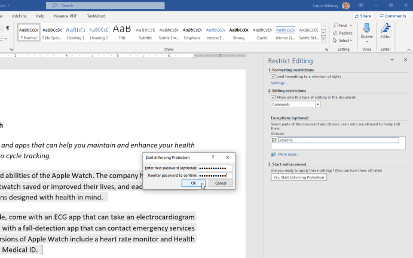Collapse the ribbon with the chevron
Image resolution: width=413 pixels, height=258 pixels.
pos(409,50)
